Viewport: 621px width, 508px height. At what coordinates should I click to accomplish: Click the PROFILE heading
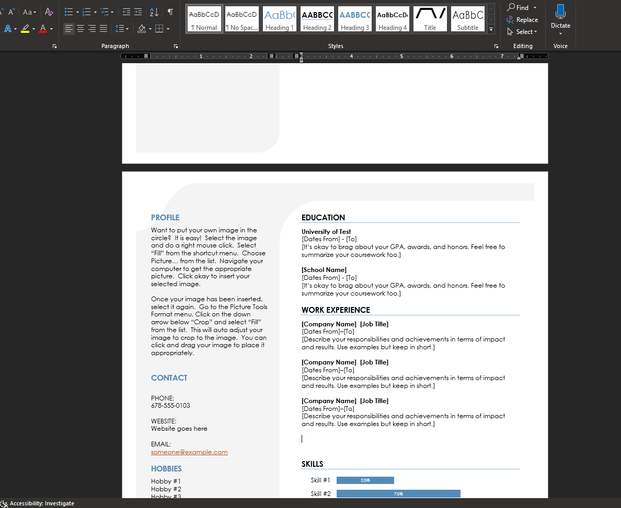pyautogui.click(x=165, y=218)
